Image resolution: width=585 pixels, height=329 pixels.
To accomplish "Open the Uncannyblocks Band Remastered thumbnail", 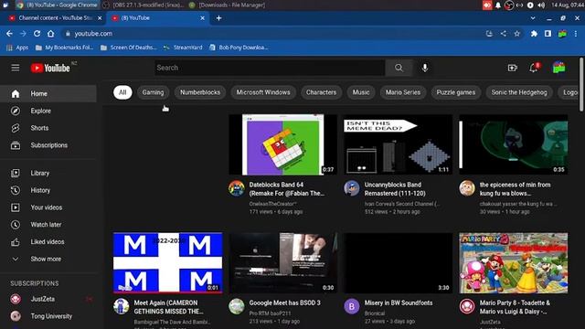I will pyautogui.click(x=398, y=144).
